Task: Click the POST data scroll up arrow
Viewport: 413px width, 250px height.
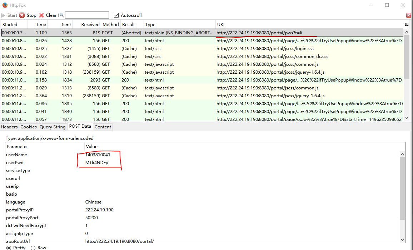Action: click(403, 154)
